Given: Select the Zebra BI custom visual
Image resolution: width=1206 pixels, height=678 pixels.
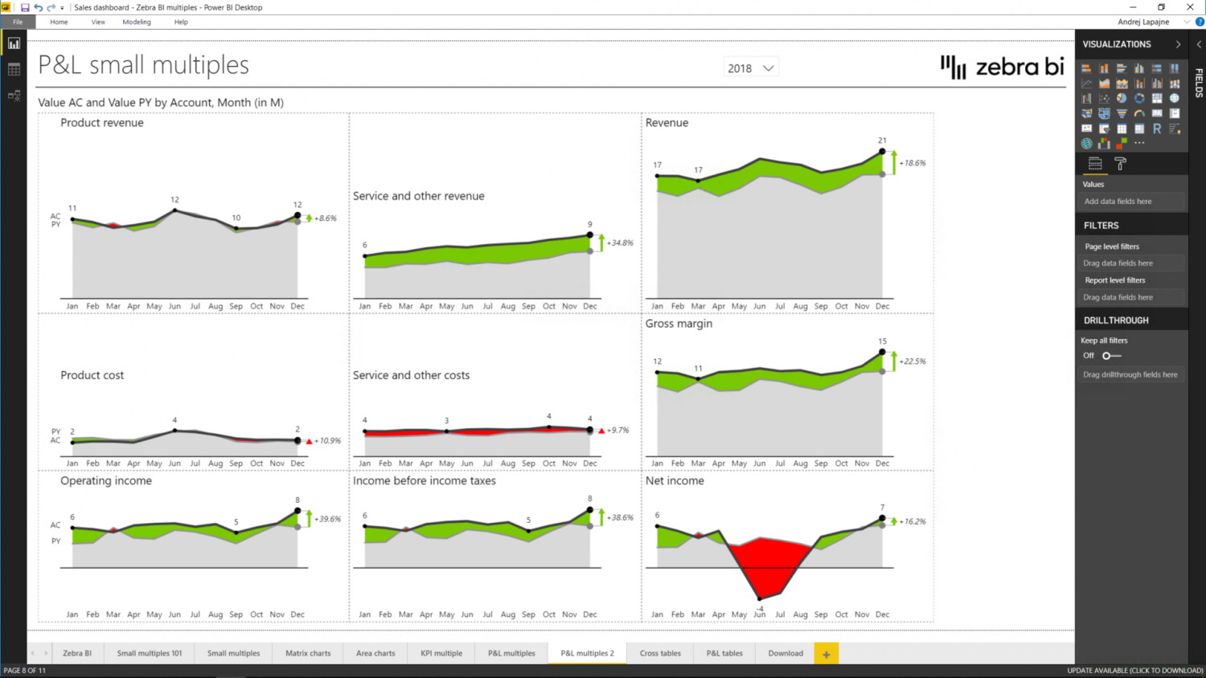Looking at the screenshot, I should pyautogui.click(x=1105, y=143).
